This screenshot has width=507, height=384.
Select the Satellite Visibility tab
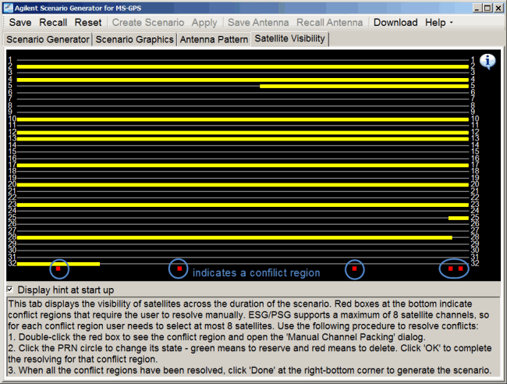click(290, 39)
